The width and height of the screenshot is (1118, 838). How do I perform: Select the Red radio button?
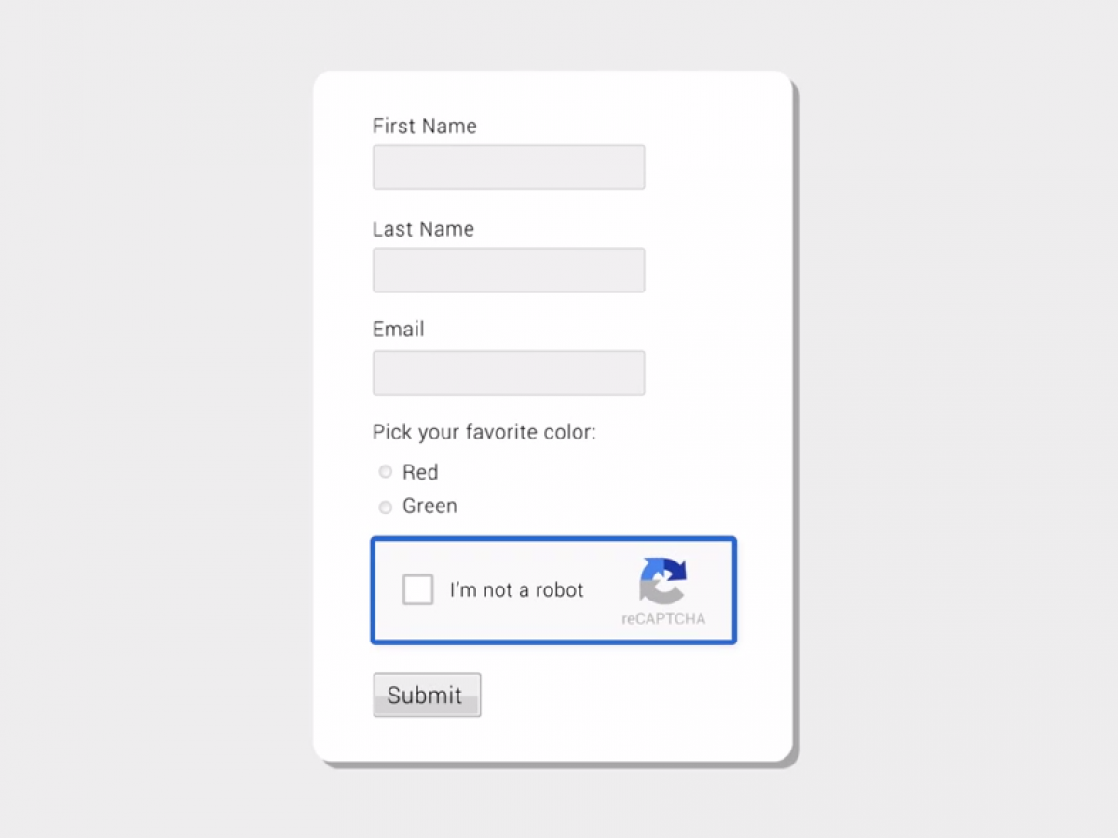point(386,472)
